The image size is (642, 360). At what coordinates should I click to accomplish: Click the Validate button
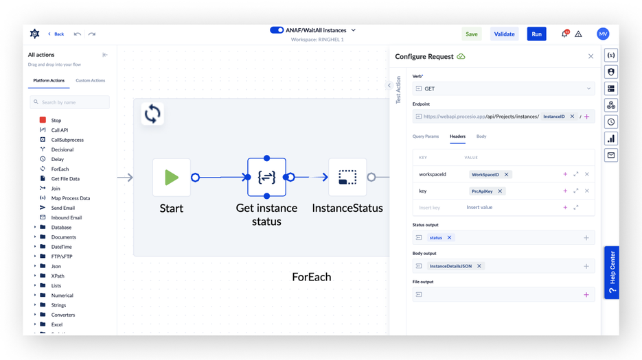(504, 34)
